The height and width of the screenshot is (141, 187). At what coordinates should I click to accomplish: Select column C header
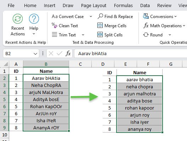80,64
